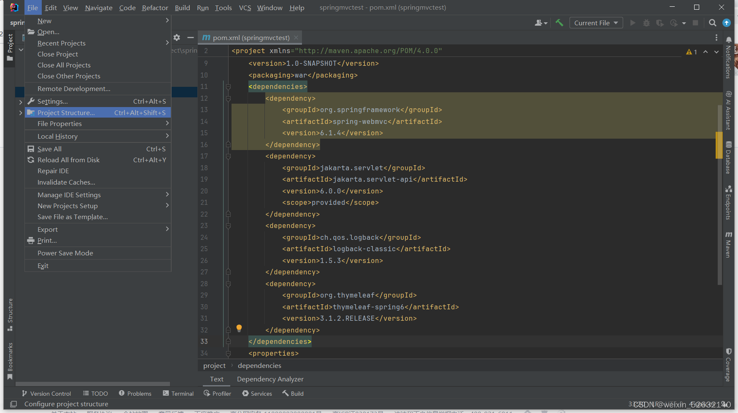
Task: Switch to Text tab
Action: point(217,379)
